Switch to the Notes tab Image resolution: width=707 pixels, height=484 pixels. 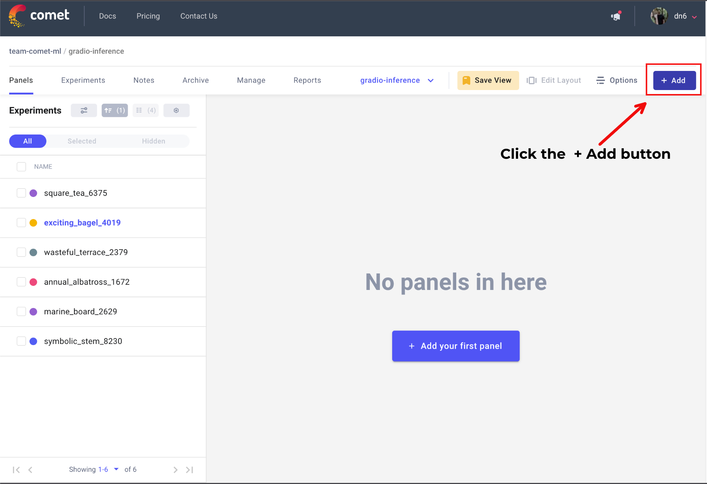[x=144, y=80]
